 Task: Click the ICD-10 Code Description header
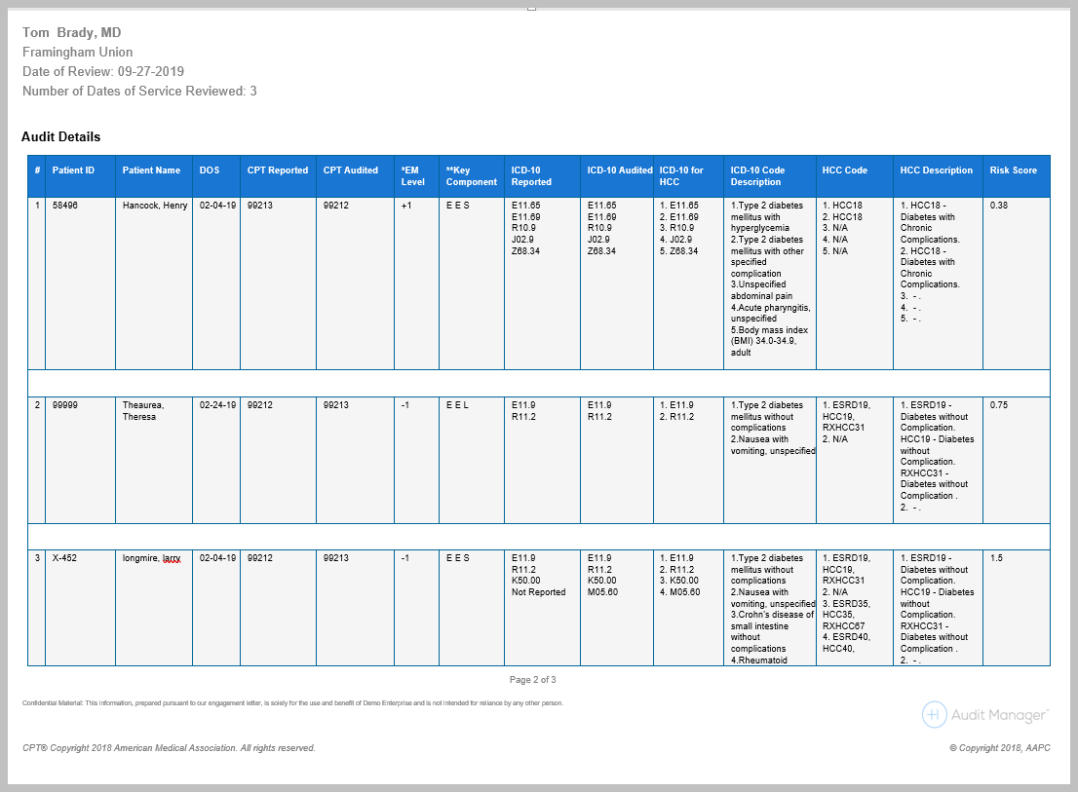point(757,176)
